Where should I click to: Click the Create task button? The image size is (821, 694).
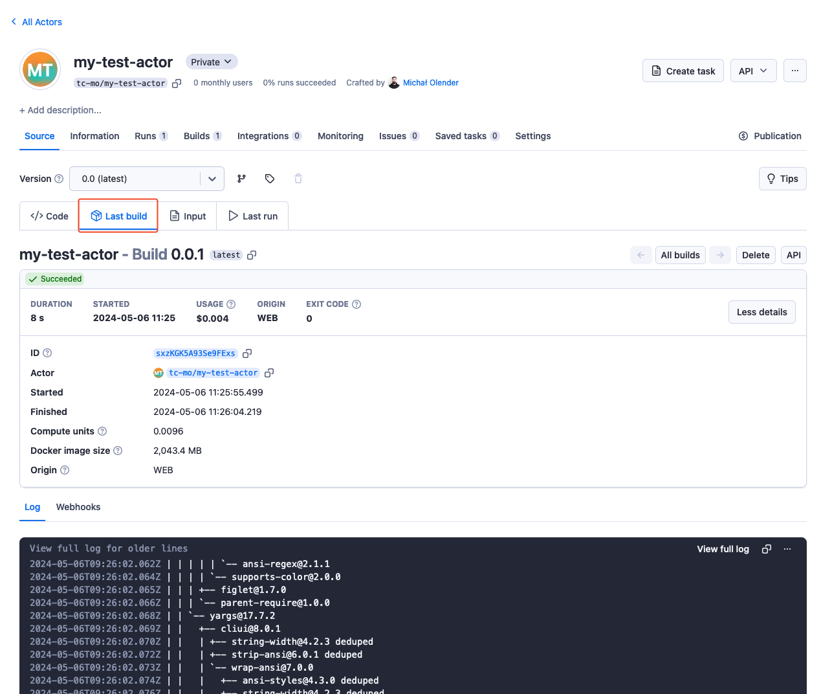(x=683, y=71)
